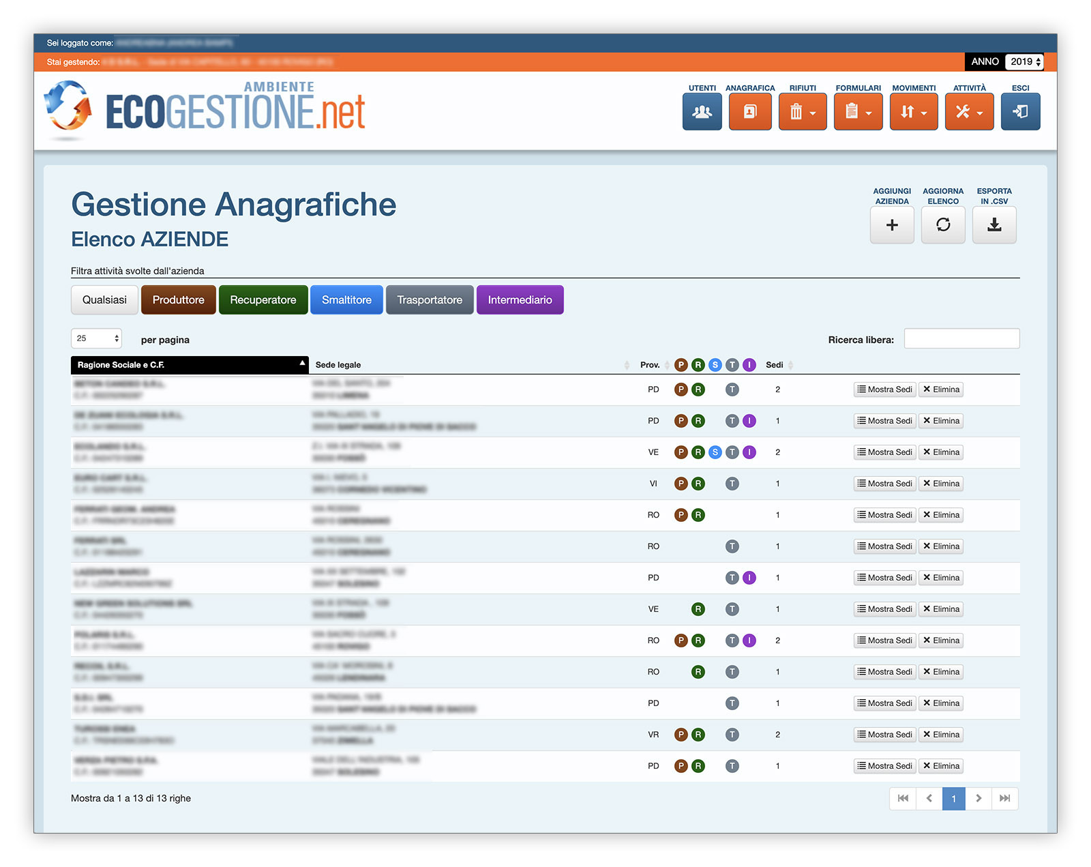The height and width of the screenshot is (867, 1091).
Task: Go to first page pagination icon
Action: pyautogui.click(x=903, y=799)
